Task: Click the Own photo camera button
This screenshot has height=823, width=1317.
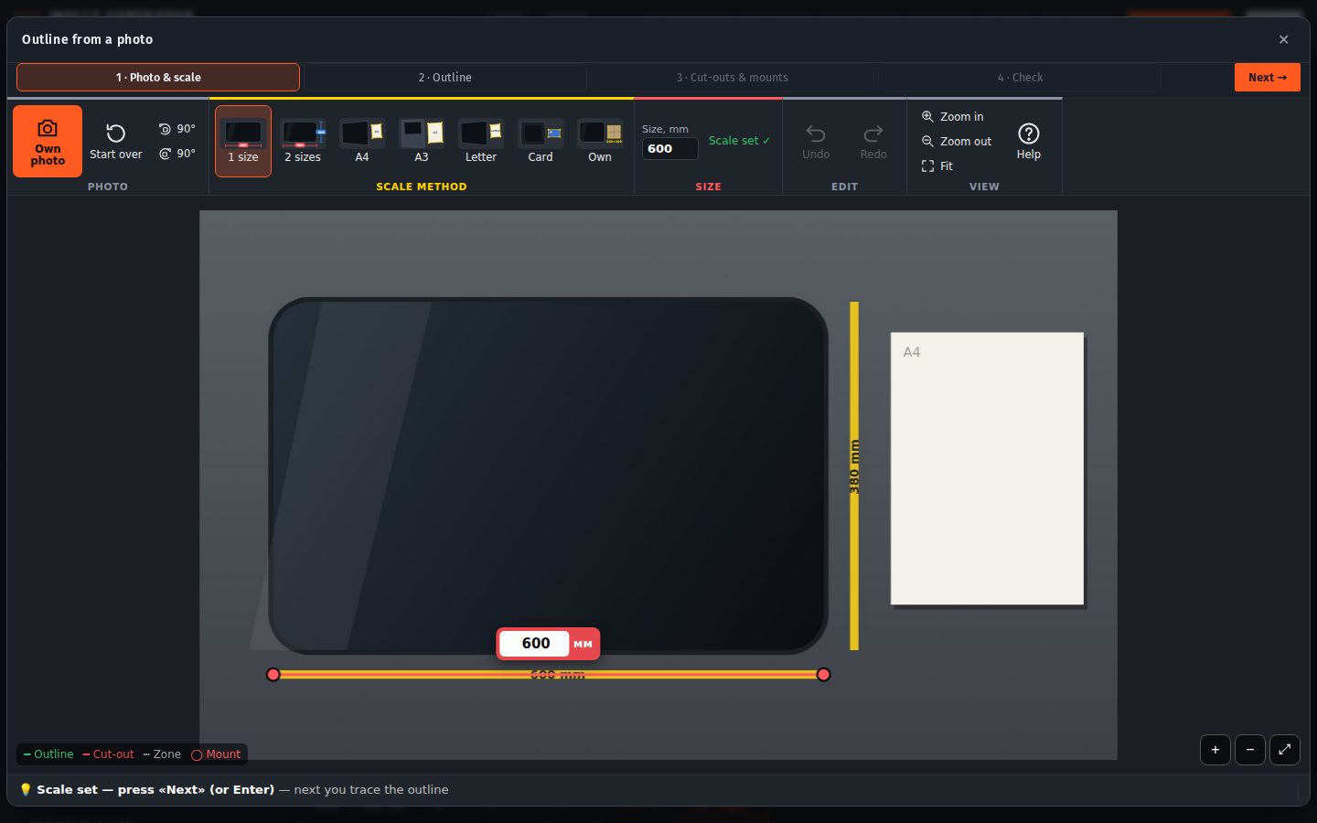Action: click(48, 141)
